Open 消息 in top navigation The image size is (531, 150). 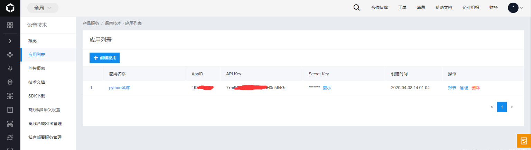[421, 8]
